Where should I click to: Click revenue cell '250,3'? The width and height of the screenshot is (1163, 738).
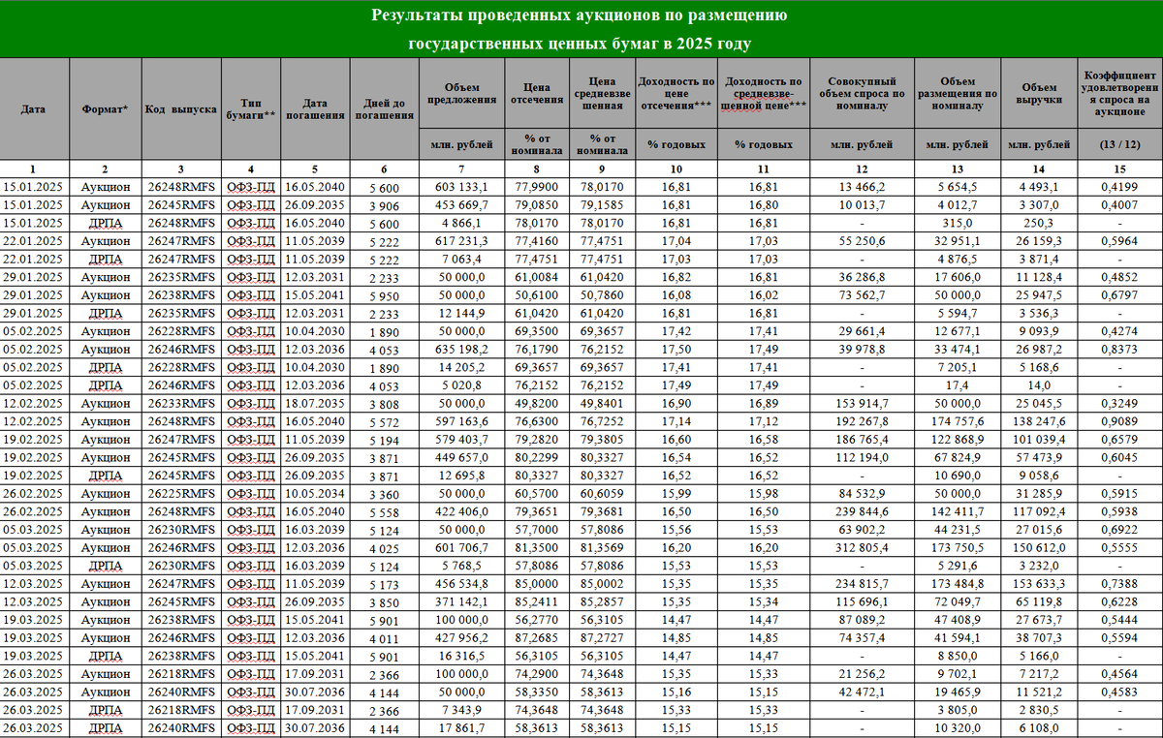click(1039, 222)
